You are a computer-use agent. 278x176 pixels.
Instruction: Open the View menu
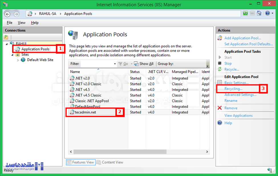click(21, 23)
